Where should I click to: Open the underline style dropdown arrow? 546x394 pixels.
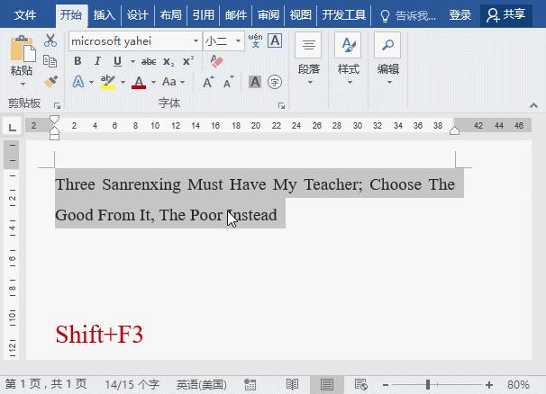[132, 61]
